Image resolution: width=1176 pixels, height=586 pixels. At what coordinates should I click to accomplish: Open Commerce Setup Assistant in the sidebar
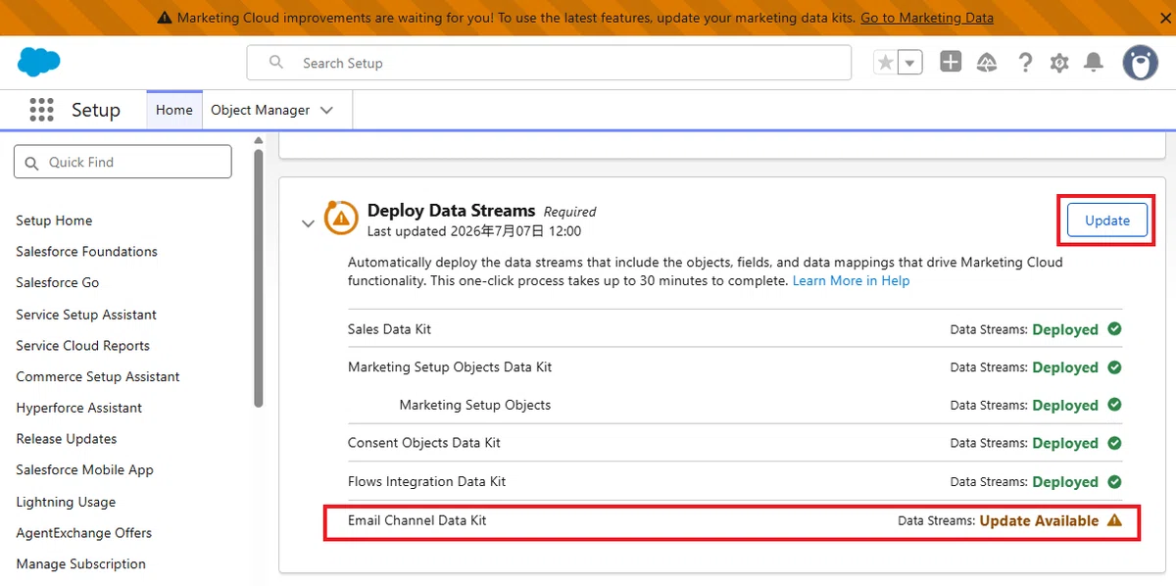coord(98,376)
